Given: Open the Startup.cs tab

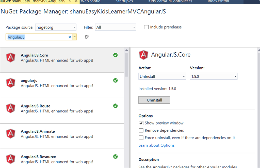Looking at the screenshot, I should point(124,1).
